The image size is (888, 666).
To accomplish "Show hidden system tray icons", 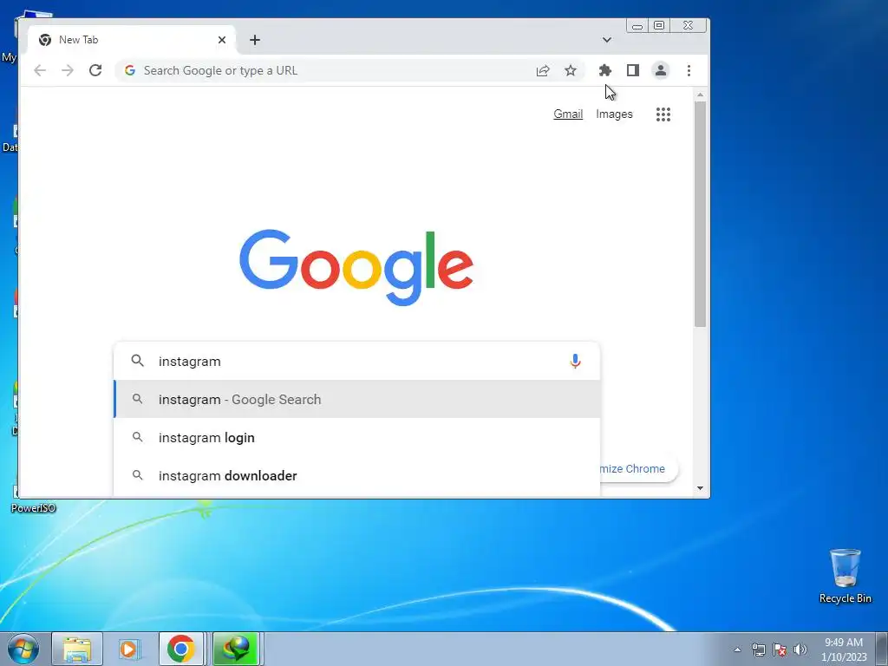I will 737,650.
